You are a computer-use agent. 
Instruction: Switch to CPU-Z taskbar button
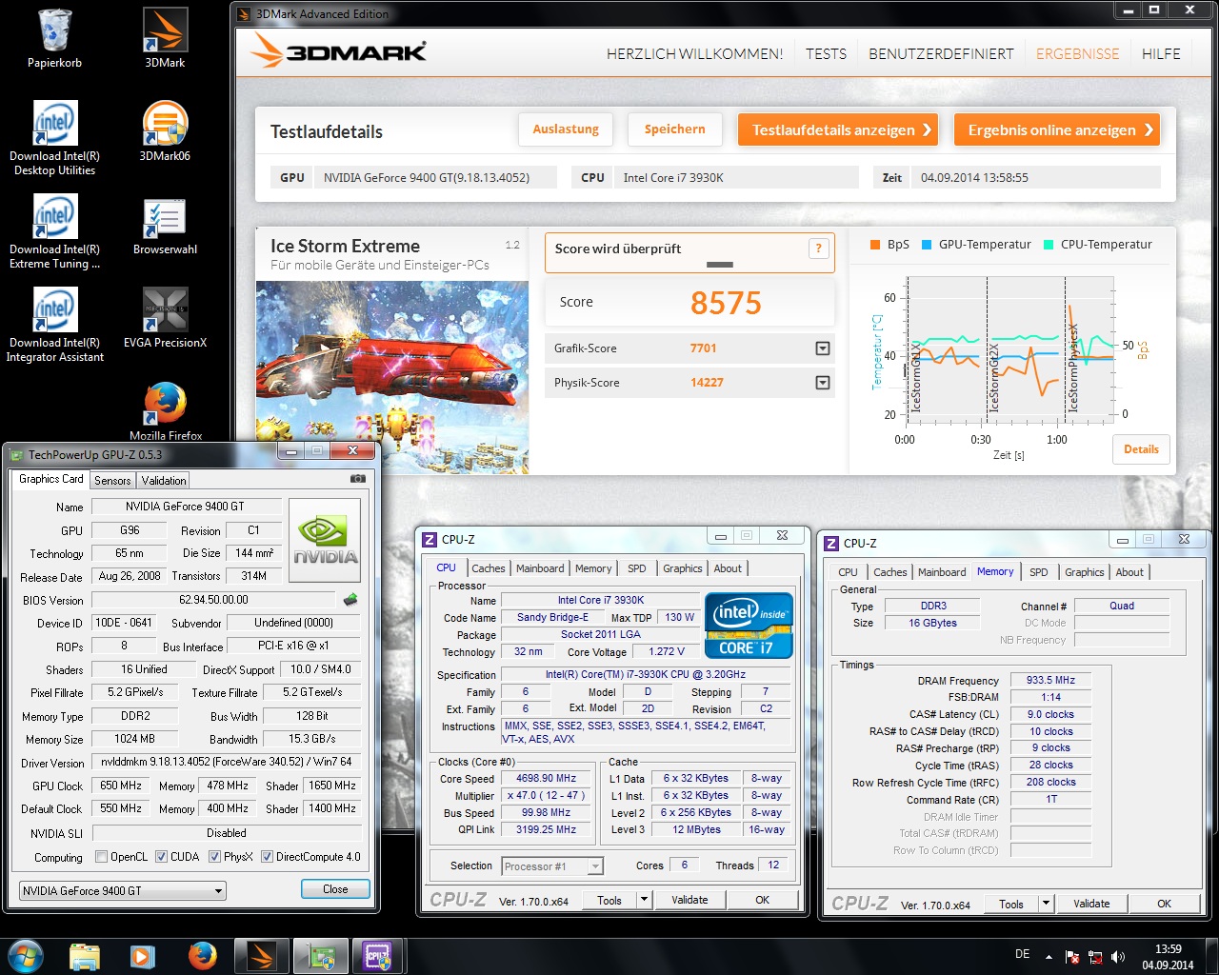tap(378, 956)
